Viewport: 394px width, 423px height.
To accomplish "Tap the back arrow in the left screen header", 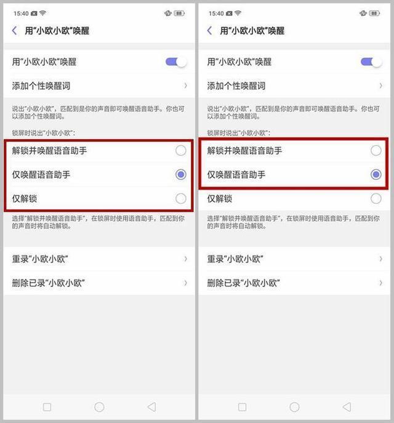I will (x=15, y=31).
